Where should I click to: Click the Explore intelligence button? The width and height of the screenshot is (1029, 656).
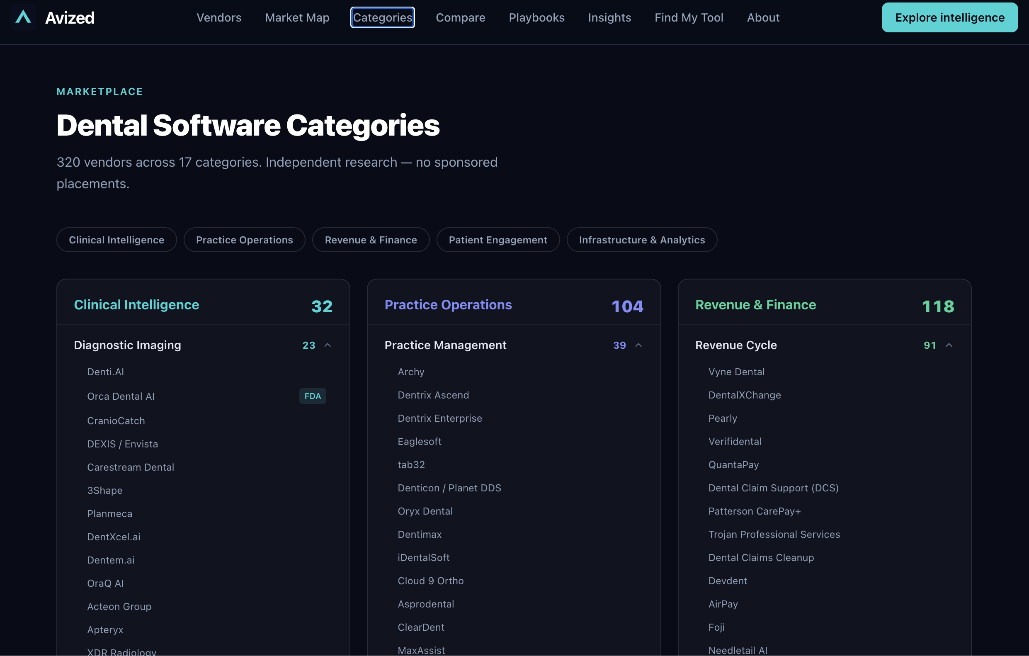click(x=949, y=17)
